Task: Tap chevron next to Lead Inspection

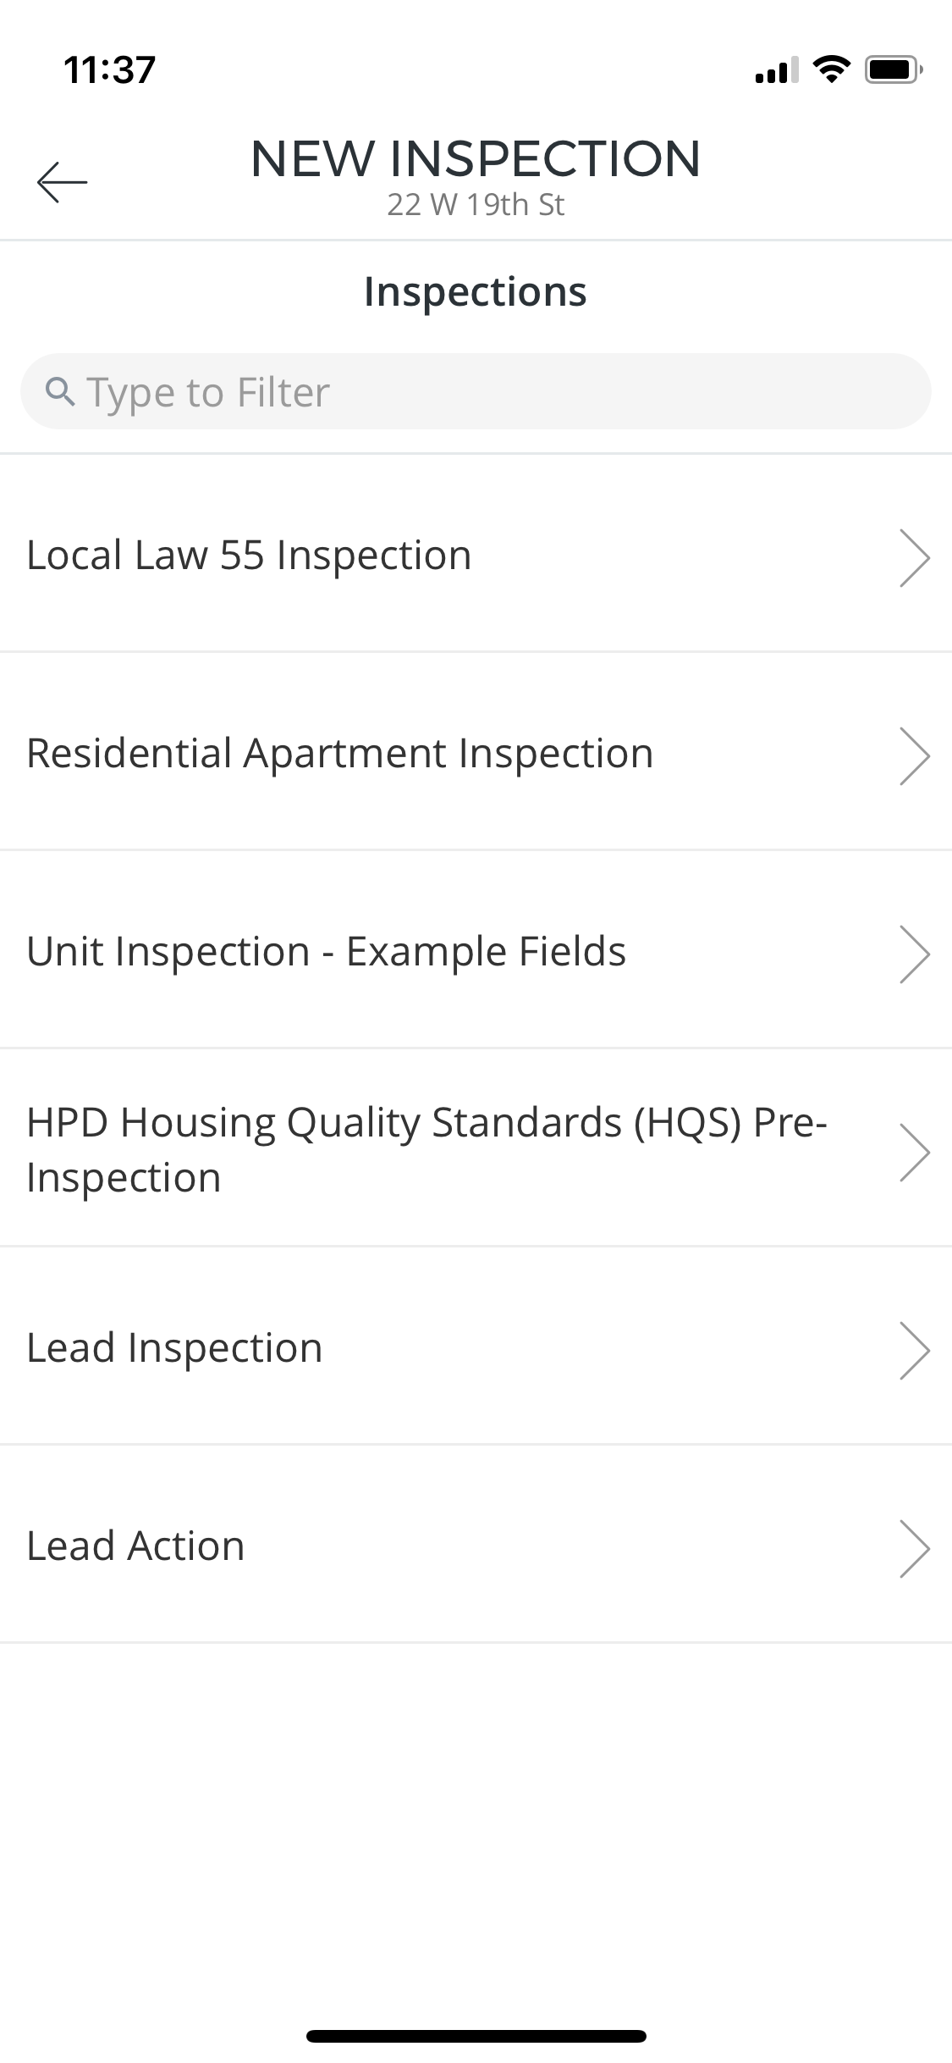Action: [x=914, y=1350]
